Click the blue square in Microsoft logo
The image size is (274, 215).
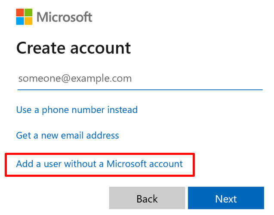click(x=20, y=21)
